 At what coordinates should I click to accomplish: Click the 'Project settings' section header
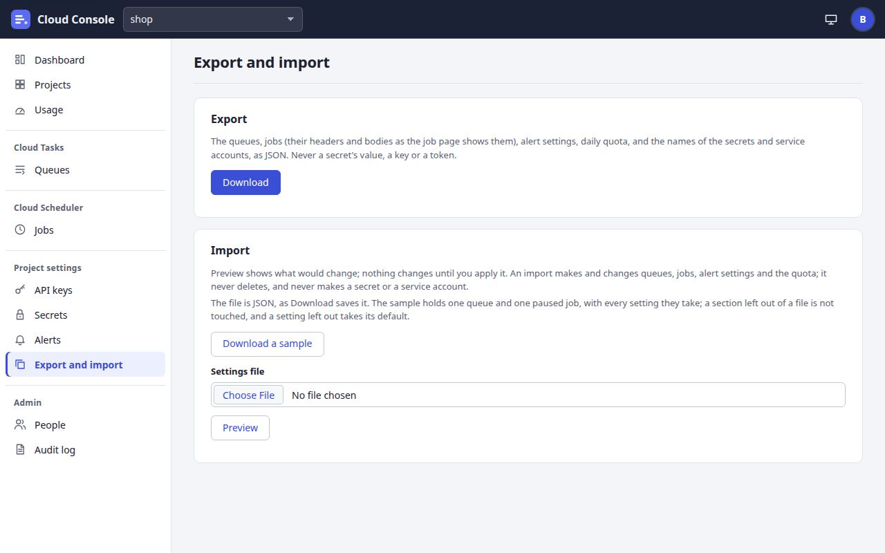click(x=48, y=268)
